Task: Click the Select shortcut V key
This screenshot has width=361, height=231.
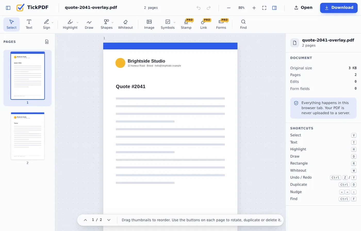Action: coord(354,135)
